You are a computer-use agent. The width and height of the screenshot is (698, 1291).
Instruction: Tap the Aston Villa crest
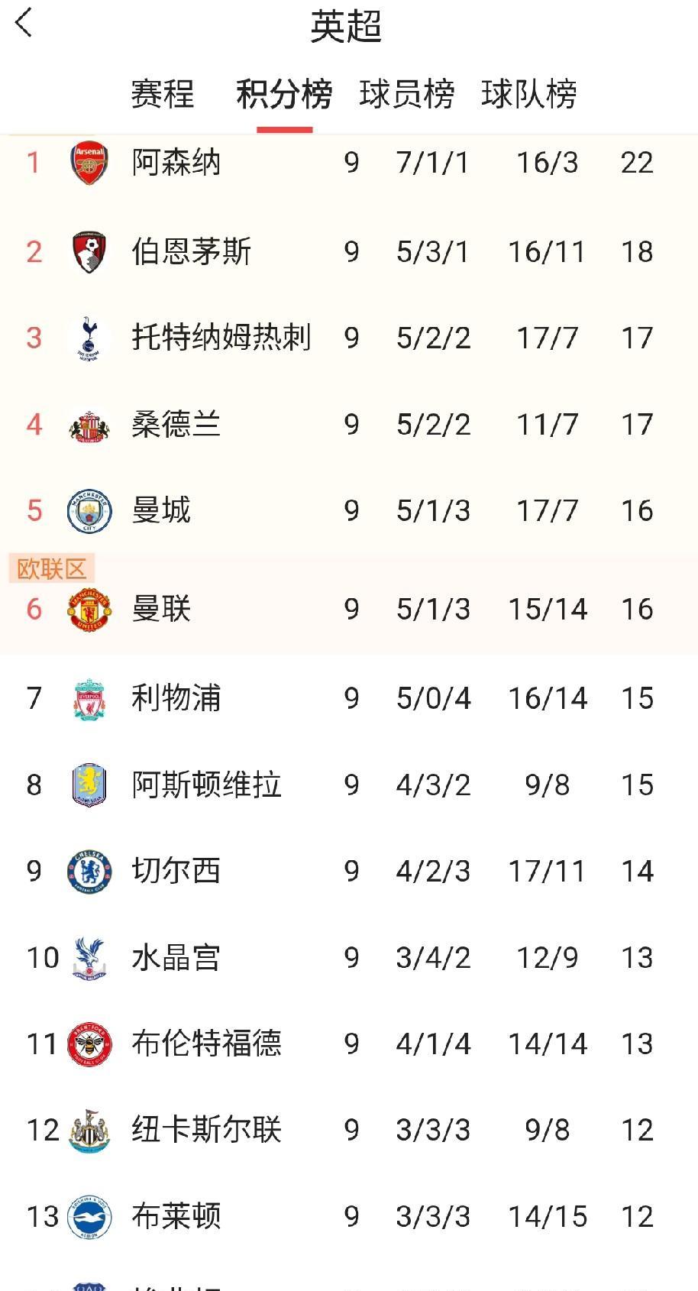coord(89,785)
